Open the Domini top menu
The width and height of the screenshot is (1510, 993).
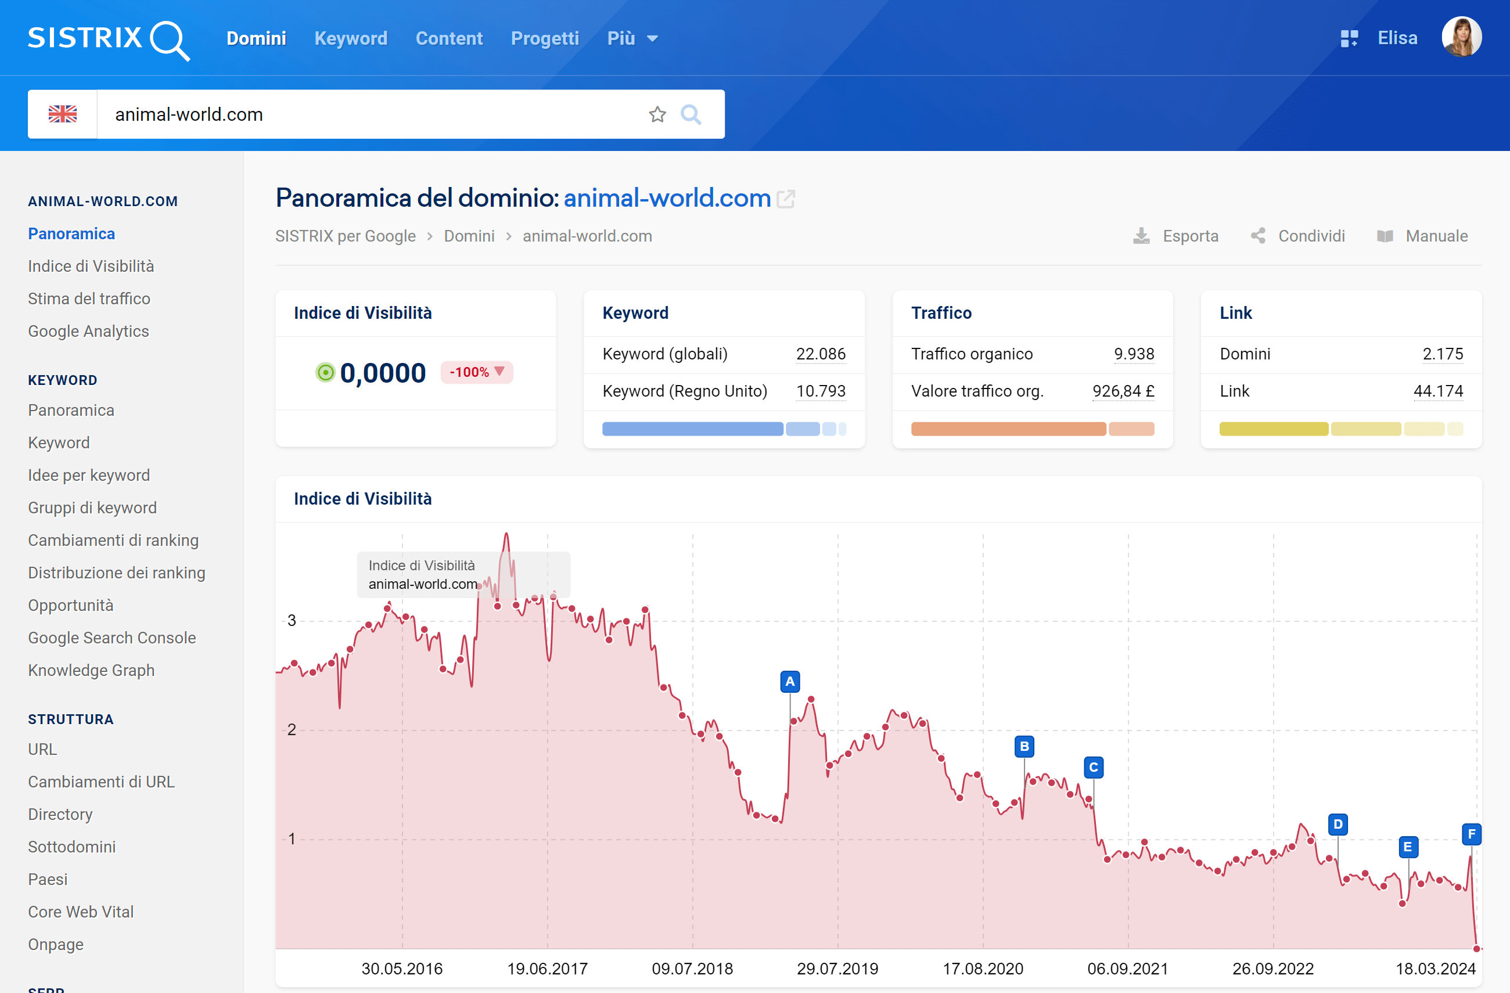tap(256, 39)
